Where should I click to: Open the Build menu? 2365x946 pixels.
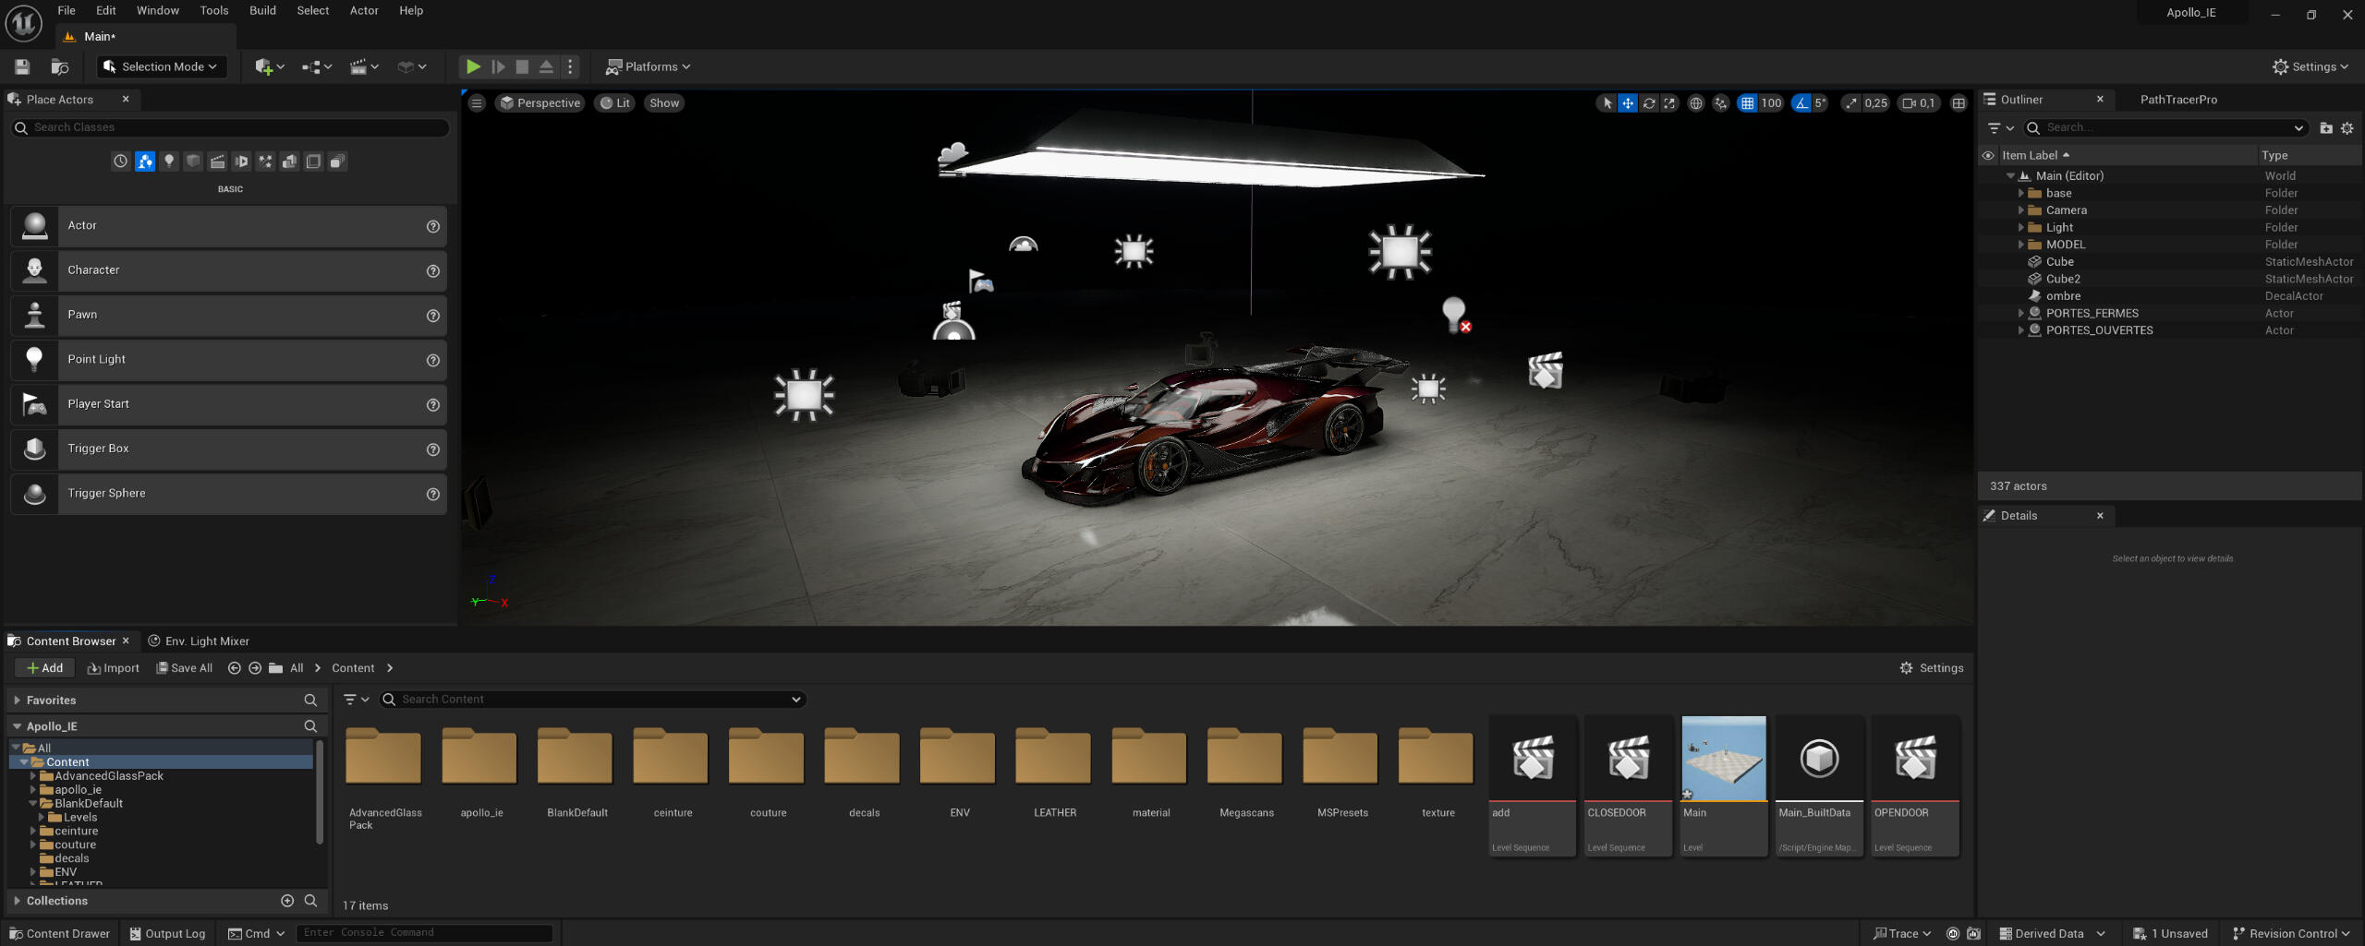pos(262,11)
